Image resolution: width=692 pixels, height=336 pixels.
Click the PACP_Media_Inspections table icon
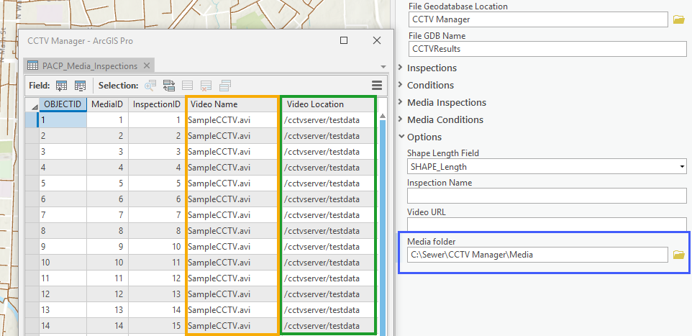pyautogui.click(x=32, y=65)
